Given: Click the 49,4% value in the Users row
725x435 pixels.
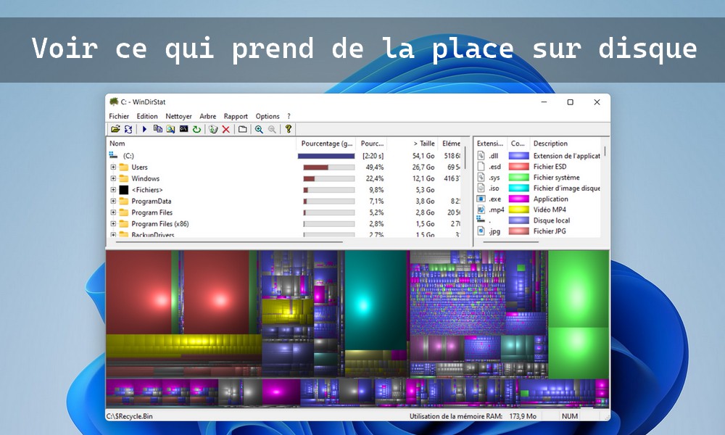Looking at the screenshot, I should [375, 167].
